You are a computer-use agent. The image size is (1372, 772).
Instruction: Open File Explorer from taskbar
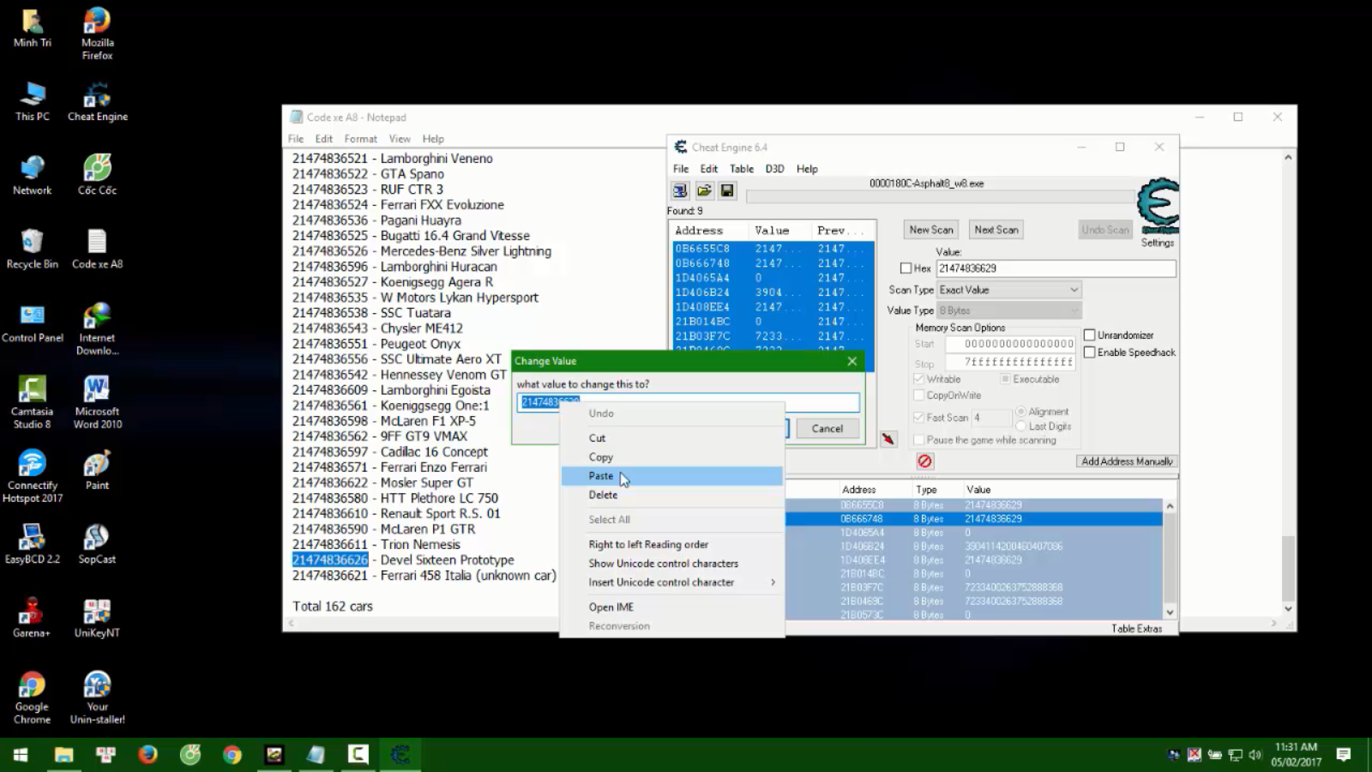click(63, 755)
